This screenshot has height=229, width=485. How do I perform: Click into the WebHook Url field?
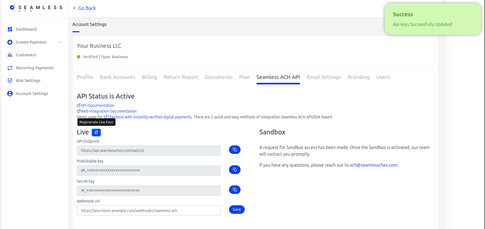point(149,211)
